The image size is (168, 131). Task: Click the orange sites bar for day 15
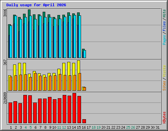(x=80, y=82)
